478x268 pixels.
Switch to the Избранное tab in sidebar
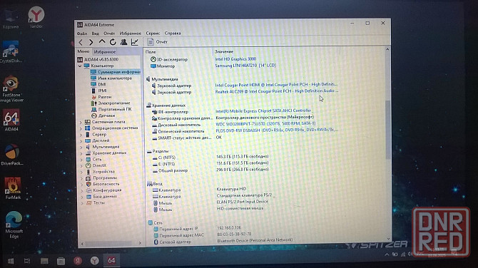(105, 52)
